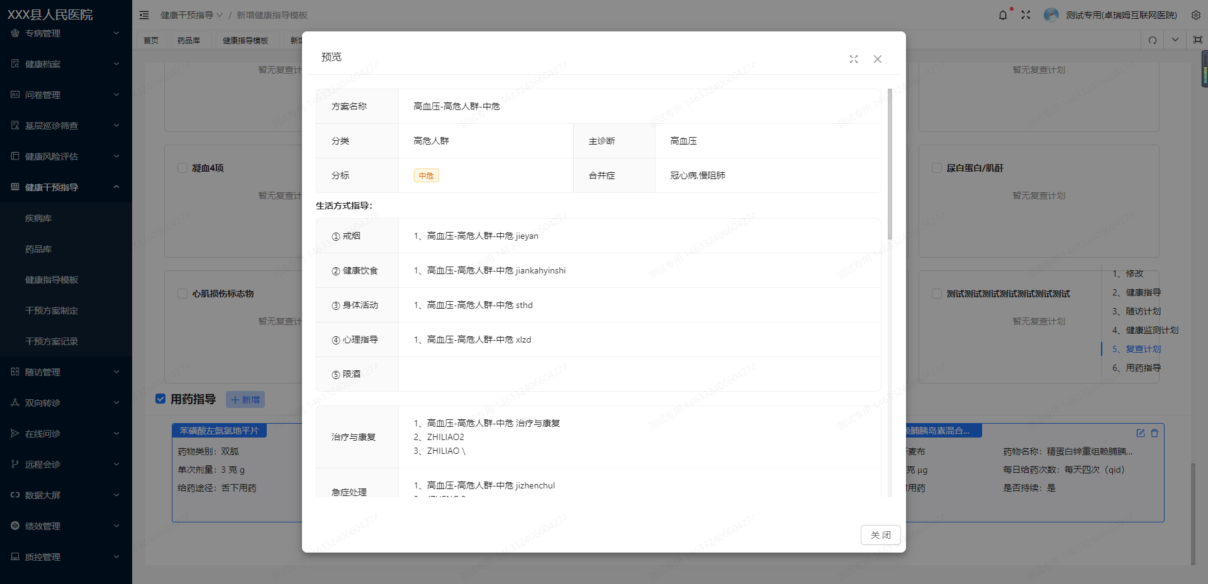This screenshot has height=584, width=1208.
Task: Tick the 尿白蛋白/肌酐 checkbox
Action: pyautogui.click(x=937, y=168)
